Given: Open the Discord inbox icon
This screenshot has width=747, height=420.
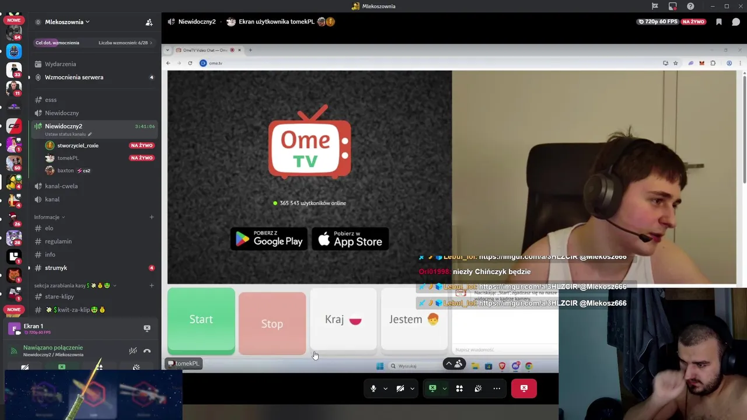Looking at the screenshot, I should [673, 6].
